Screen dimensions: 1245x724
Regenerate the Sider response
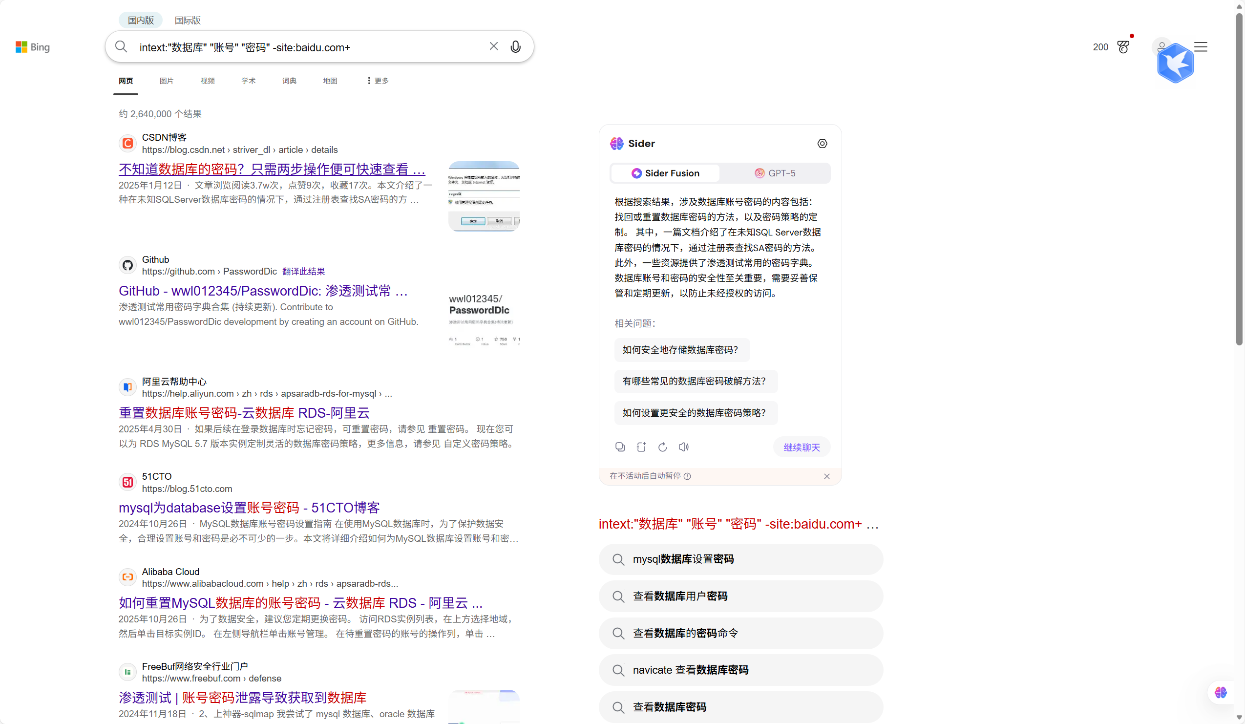(662, 446)
